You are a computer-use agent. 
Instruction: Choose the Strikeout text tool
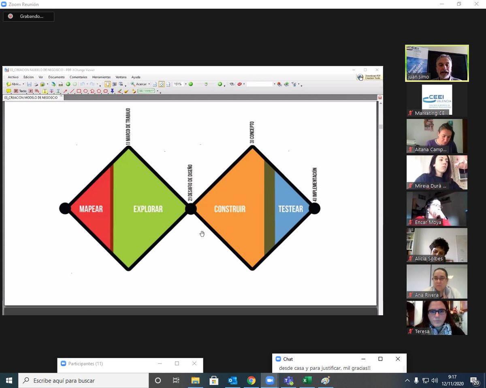[51, 91]
